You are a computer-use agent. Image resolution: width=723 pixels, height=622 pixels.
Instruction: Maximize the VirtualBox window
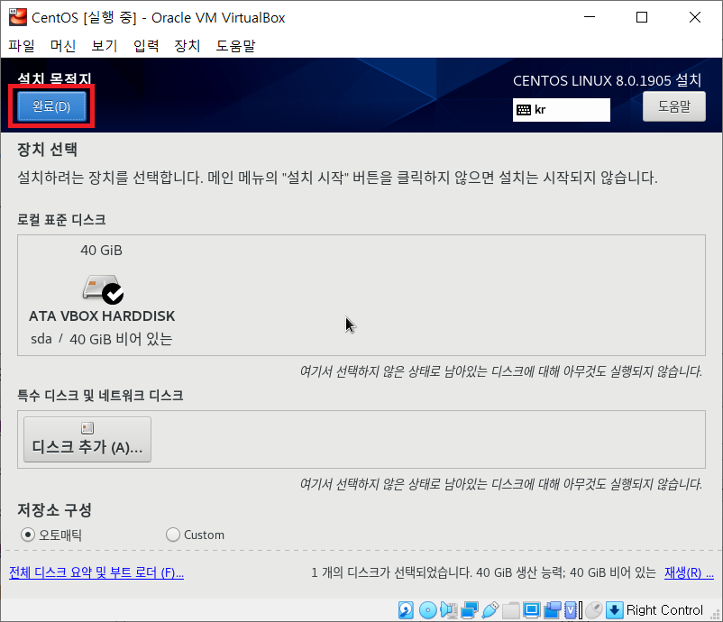[642, 17]
